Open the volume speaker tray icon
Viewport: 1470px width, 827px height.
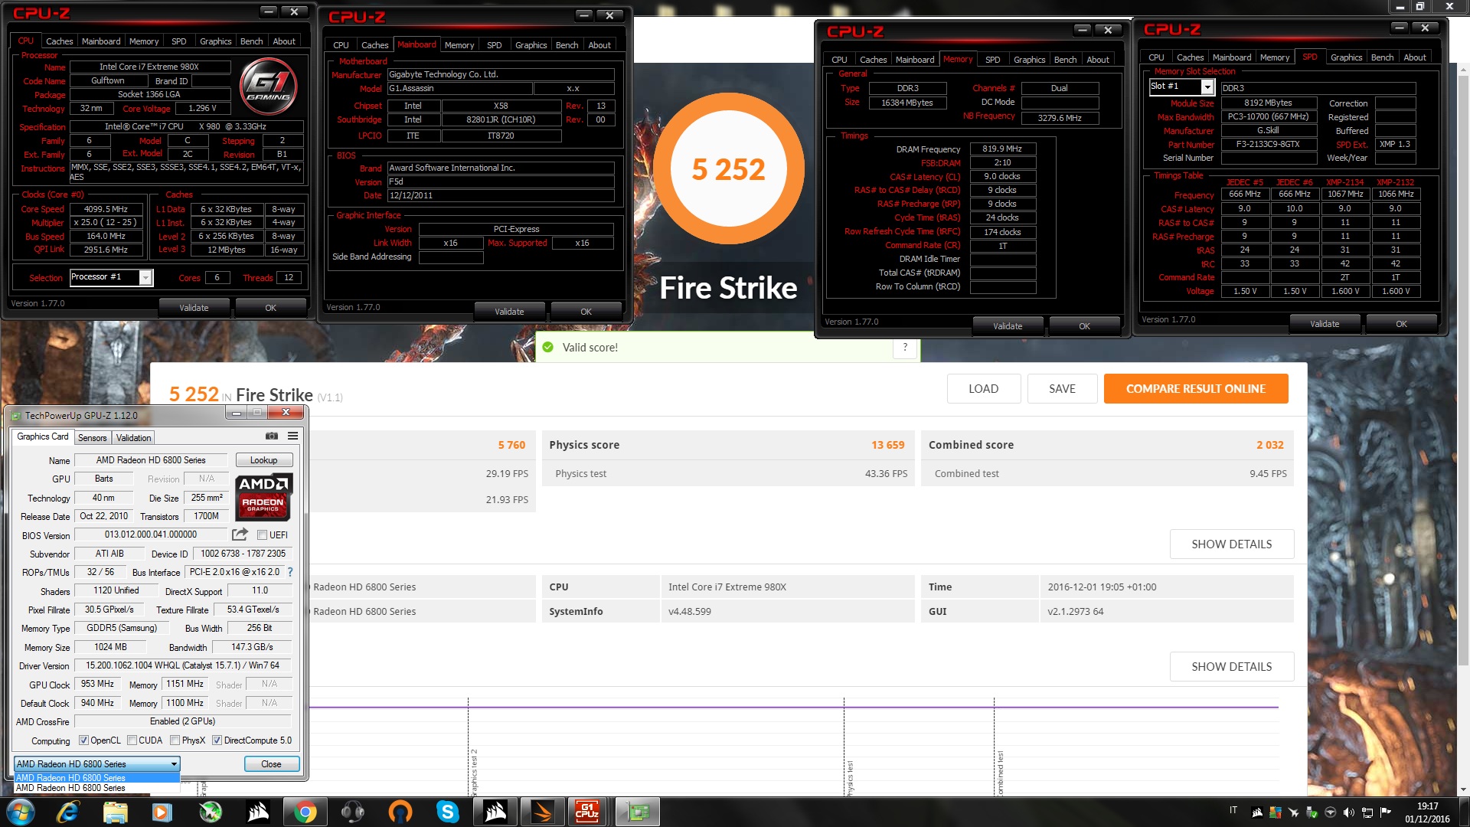[x=1348, y=812]
